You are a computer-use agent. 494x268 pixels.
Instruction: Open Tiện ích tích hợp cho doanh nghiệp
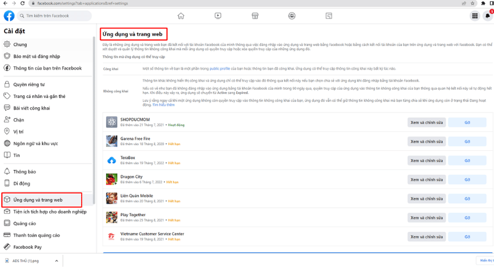[x=47, y=211]
